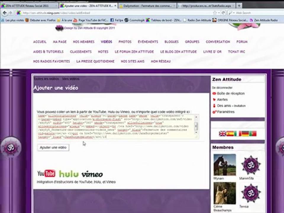
Task: Open FORUM menu item
Action: (242, 42)
